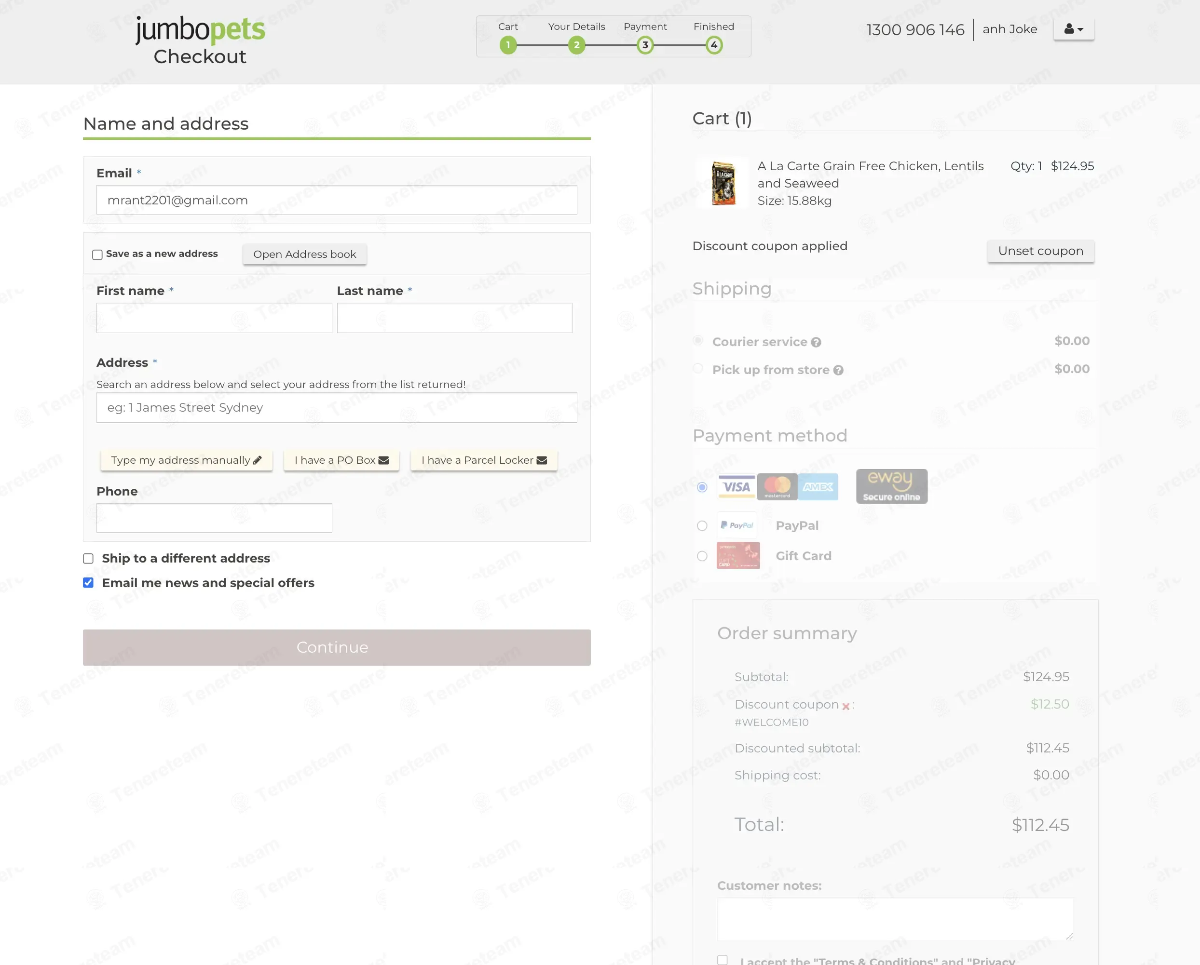Image resolution: width=1200 pixels, height=965 pixels.
Task: Show Courier service help tooltip icon
Action: (816, 343)
